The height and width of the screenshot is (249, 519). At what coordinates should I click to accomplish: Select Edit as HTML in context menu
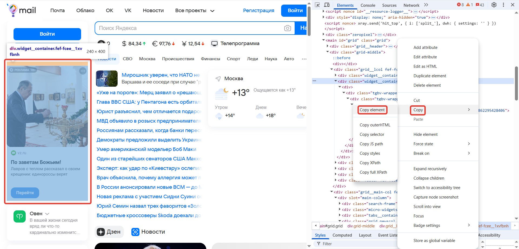[425, 66]
